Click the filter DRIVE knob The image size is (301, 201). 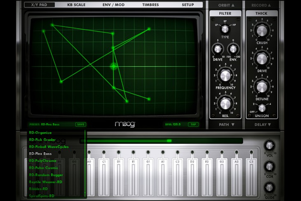point(218,49)
